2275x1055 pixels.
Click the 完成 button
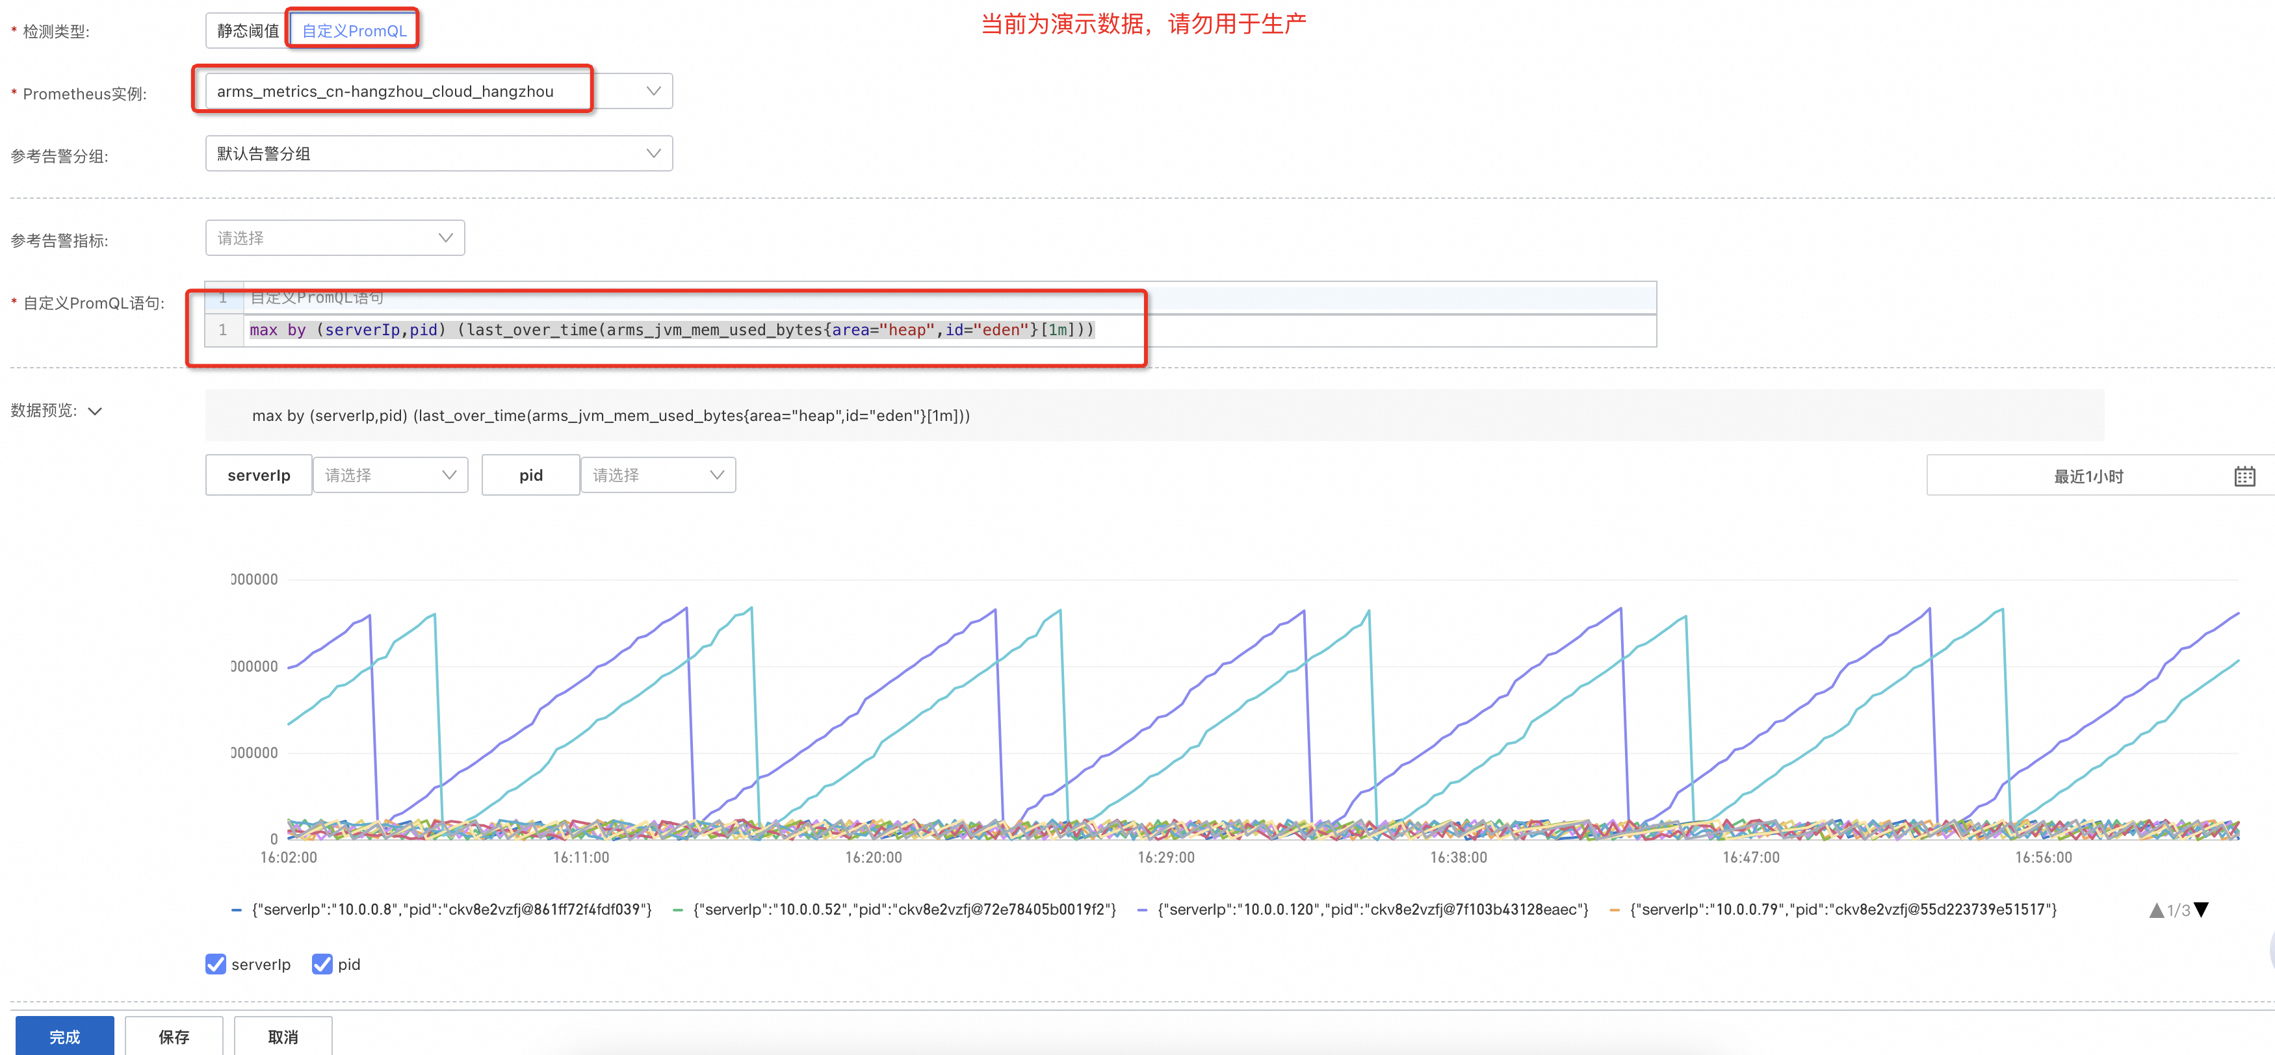pyautogui.click(x=64, y=1036)
